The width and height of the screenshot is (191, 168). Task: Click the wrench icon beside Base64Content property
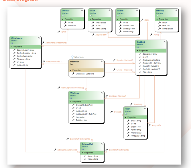click(x=14, y=50)
